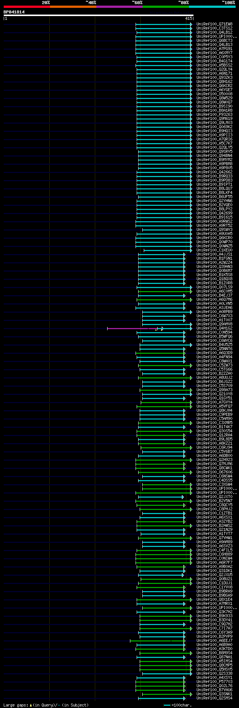Click the green ~80% identity legend segment
Screen dimensions: 239x708
[x=165, y=7]
